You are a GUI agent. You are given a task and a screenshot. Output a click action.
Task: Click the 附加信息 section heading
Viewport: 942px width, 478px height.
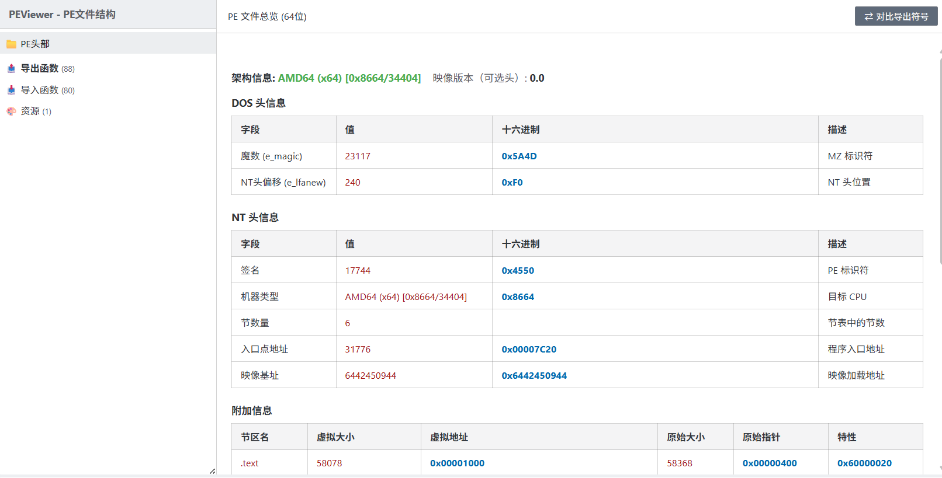pyautogui.click(x=252, y=411)
